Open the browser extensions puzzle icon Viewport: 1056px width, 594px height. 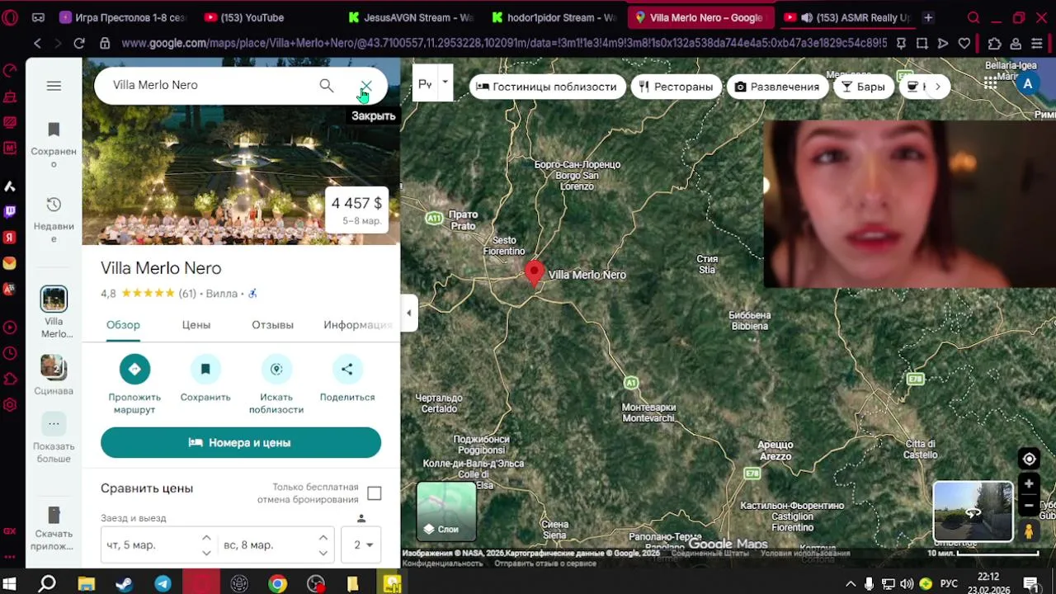[x=994, y=43]
